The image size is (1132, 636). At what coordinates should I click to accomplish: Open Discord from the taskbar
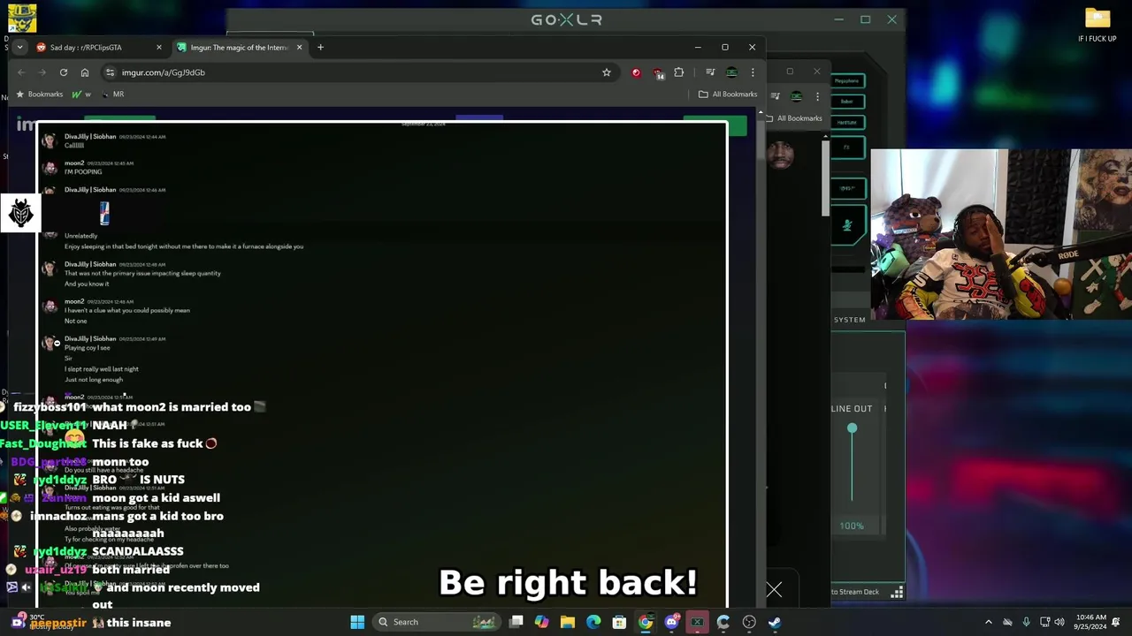click(x=671, y=622)
